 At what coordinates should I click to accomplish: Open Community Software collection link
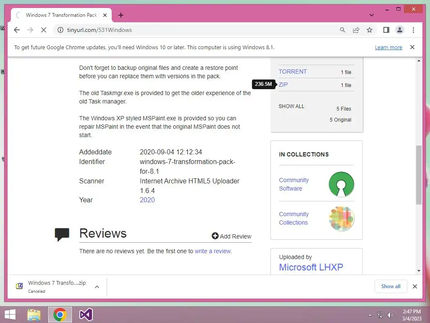tap(294, 184)
